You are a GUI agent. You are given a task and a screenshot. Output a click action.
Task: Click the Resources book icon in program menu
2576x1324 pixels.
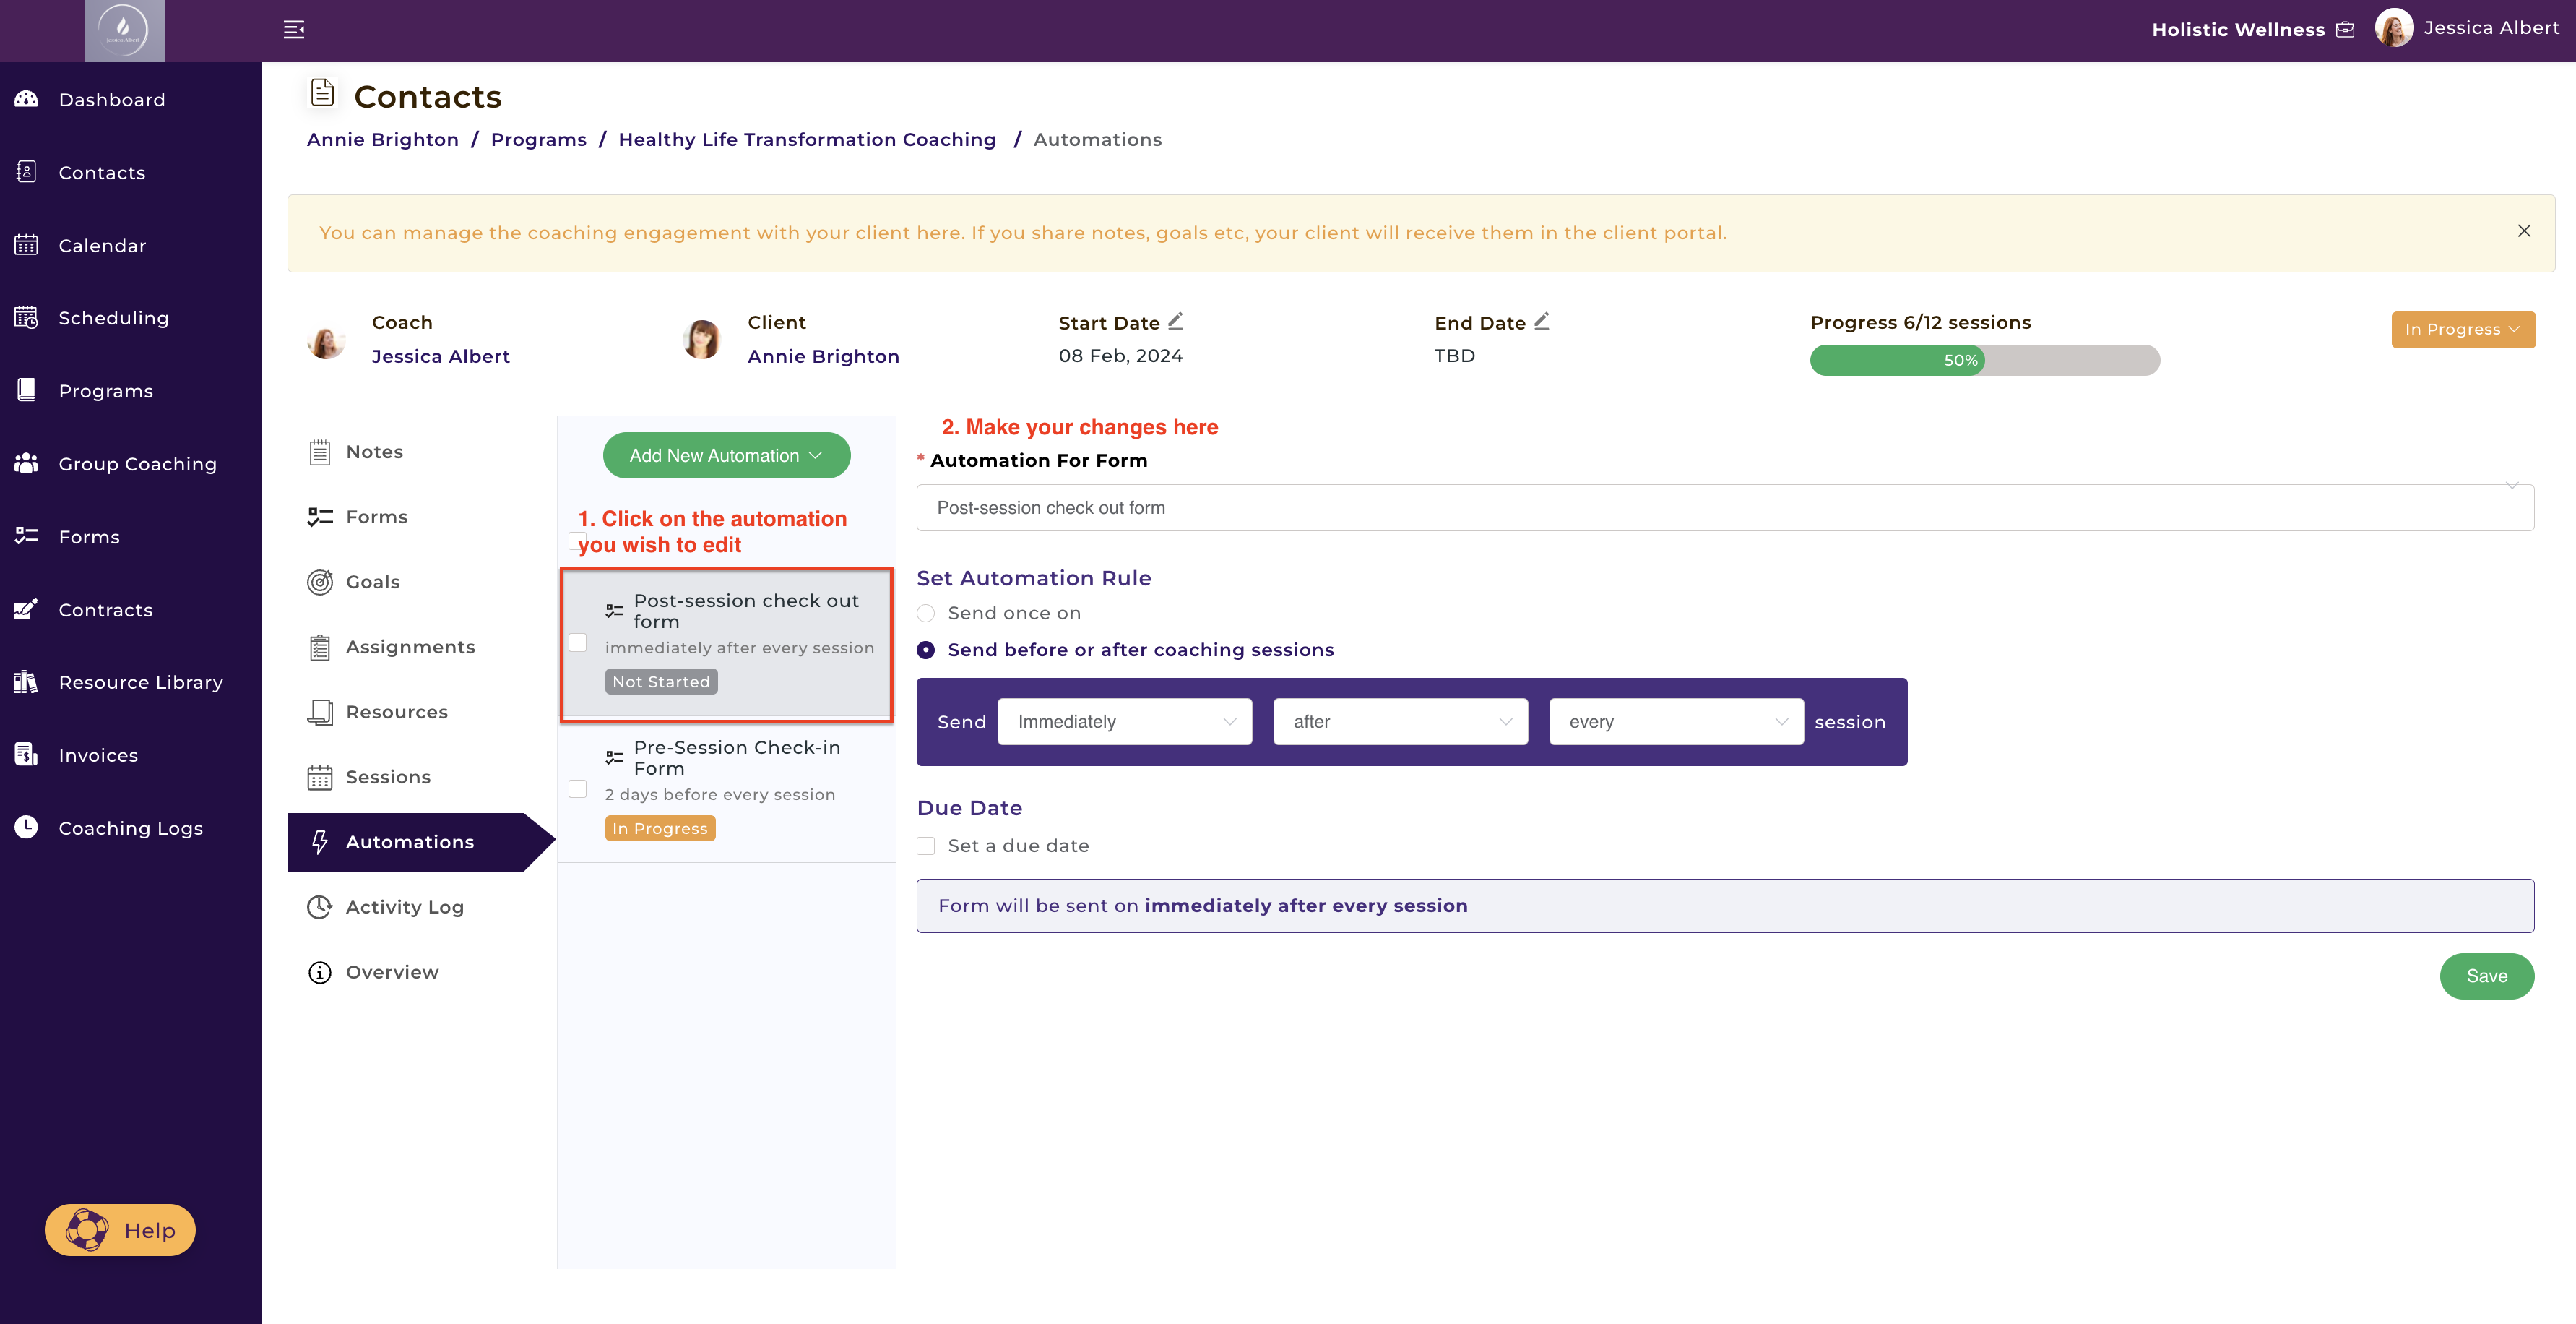tap(320, 713)
